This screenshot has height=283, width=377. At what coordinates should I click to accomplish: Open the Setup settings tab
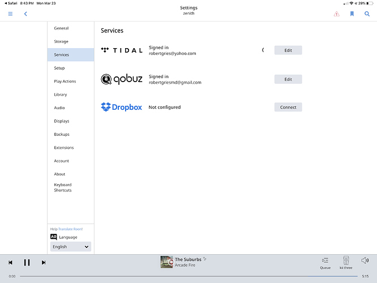point(71,68)
